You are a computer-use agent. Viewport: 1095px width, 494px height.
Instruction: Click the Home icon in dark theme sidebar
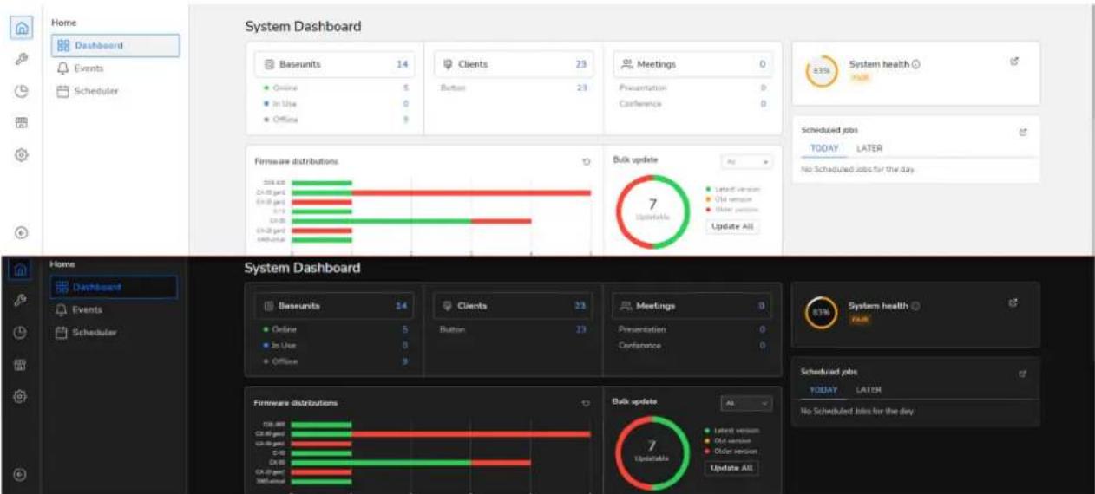pos(22,270)
